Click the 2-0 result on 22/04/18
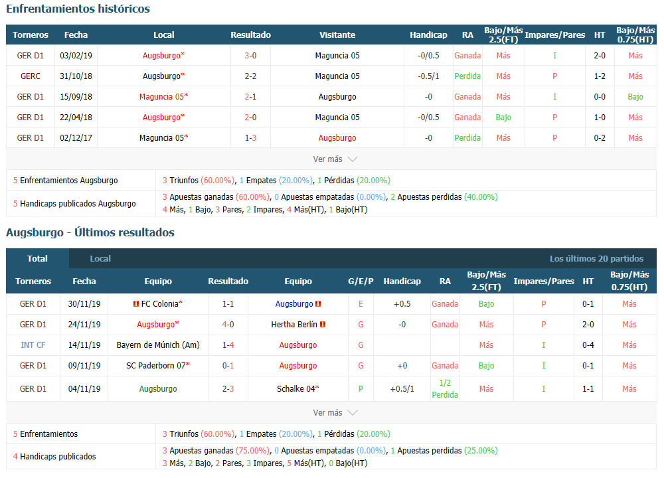 pyautogui.click(x=250, y=118)
